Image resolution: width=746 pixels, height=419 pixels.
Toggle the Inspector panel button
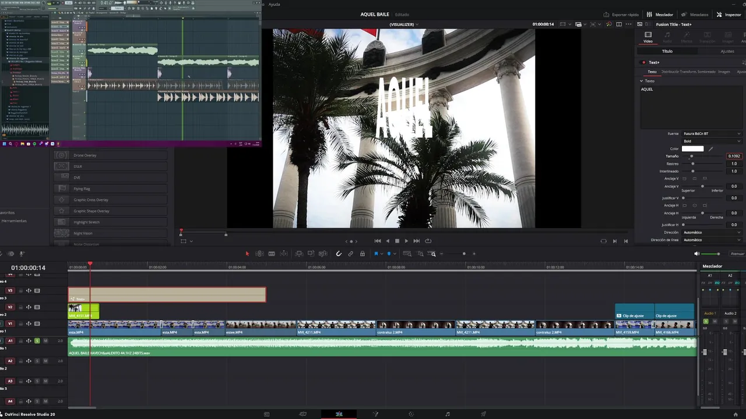[729, 15]
